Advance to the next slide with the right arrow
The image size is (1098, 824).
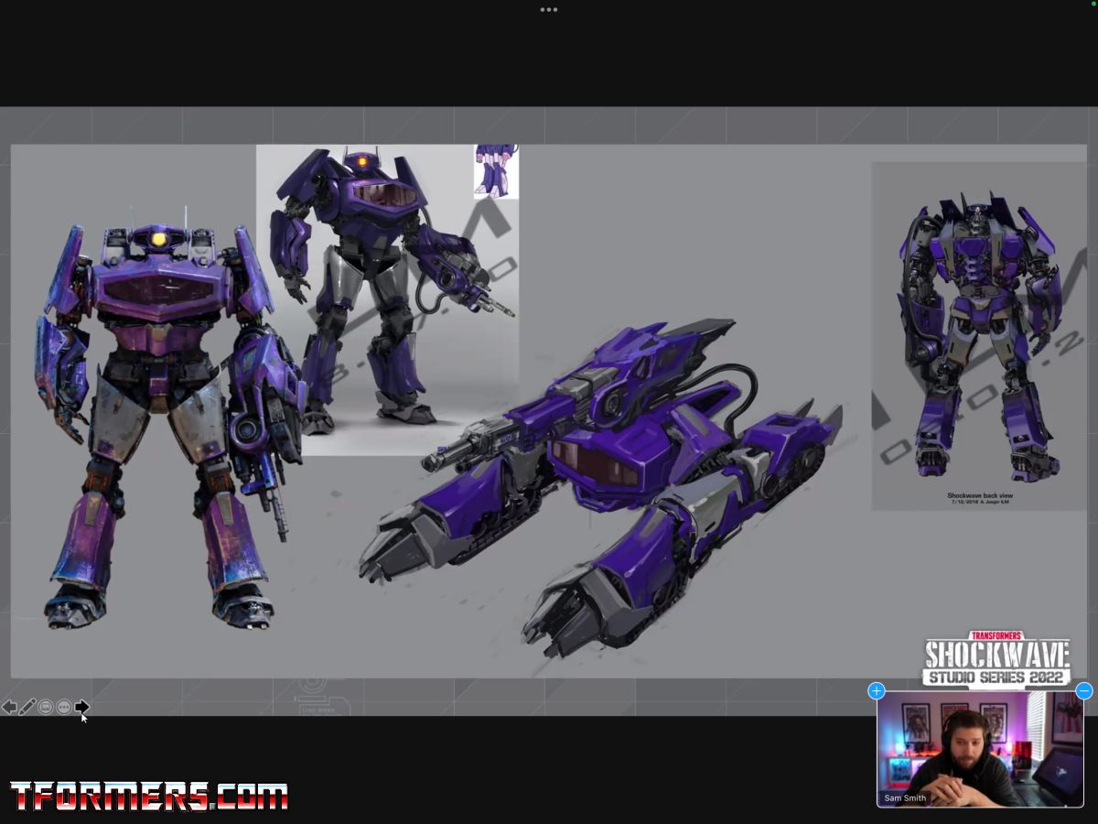(81, 707)
